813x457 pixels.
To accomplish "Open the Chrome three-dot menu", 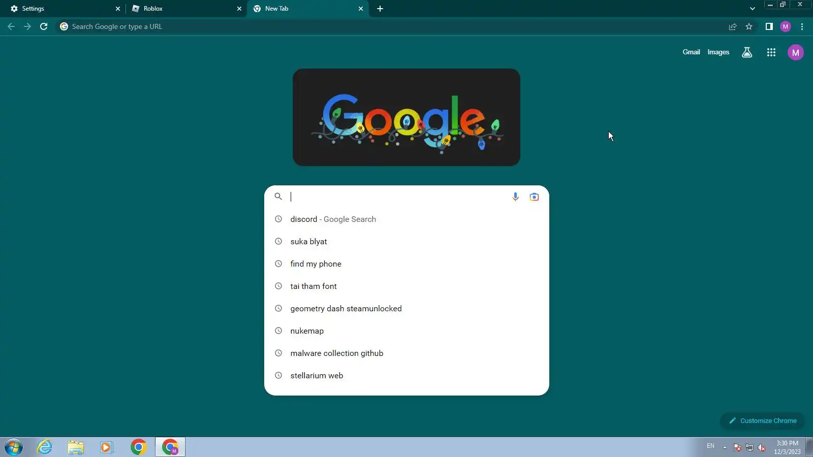I will (x=802, y=26).
